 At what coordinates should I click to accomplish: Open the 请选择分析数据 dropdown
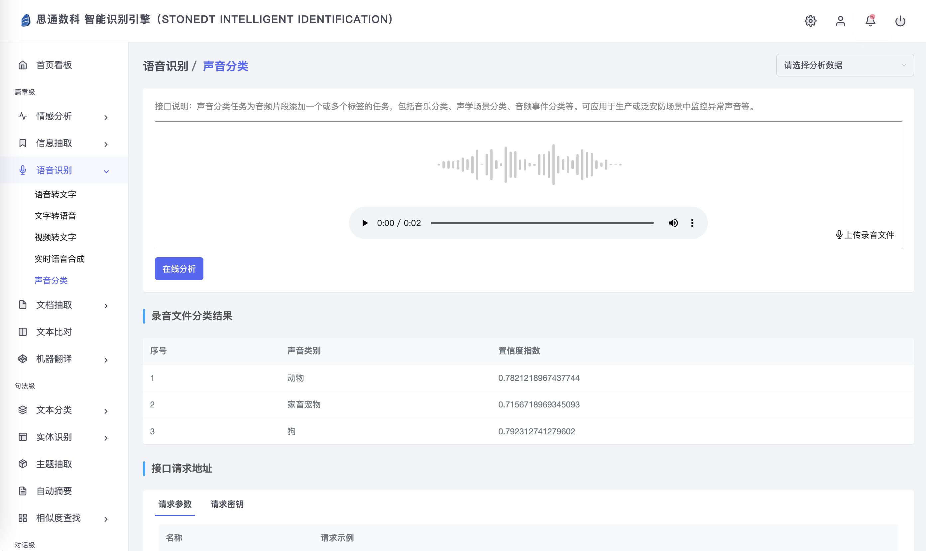pyautogui.click(x=845, y=65)
